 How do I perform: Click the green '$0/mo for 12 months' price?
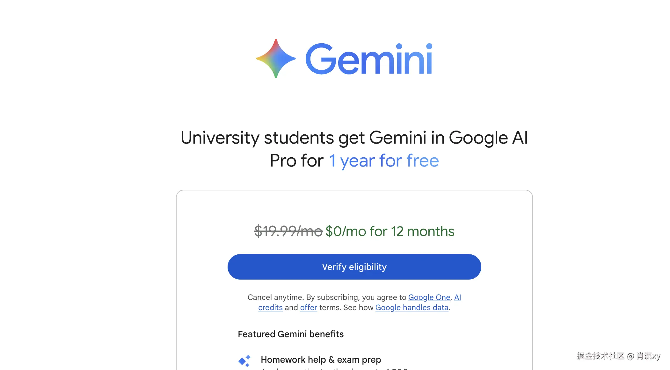390,231
